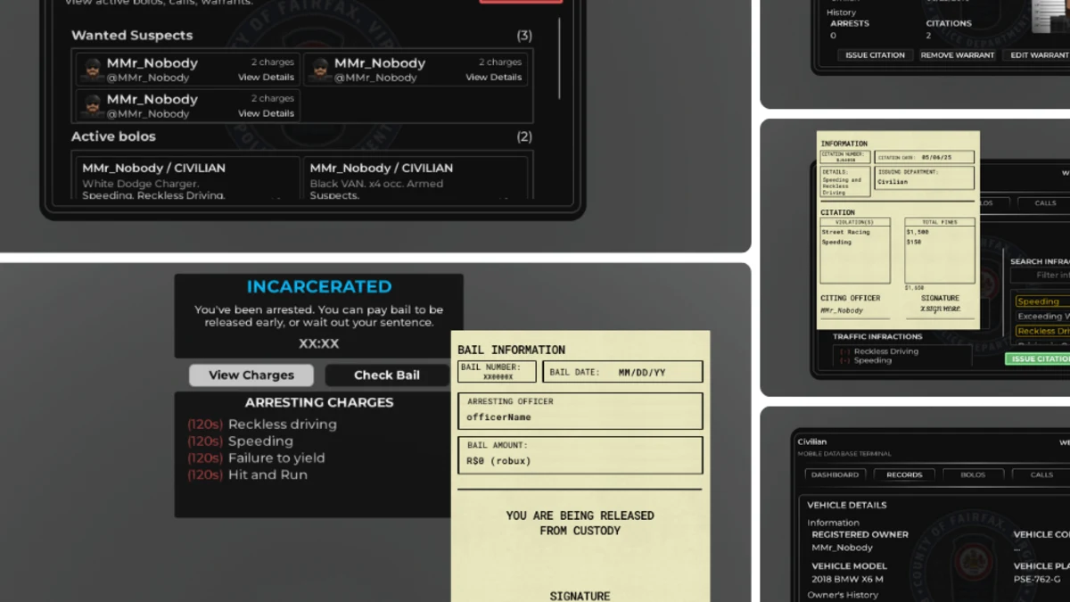This screenshot has height=602, width=1070.
Task: Click the Arresting Officer officerName box
Action: [x=580, y=411]
